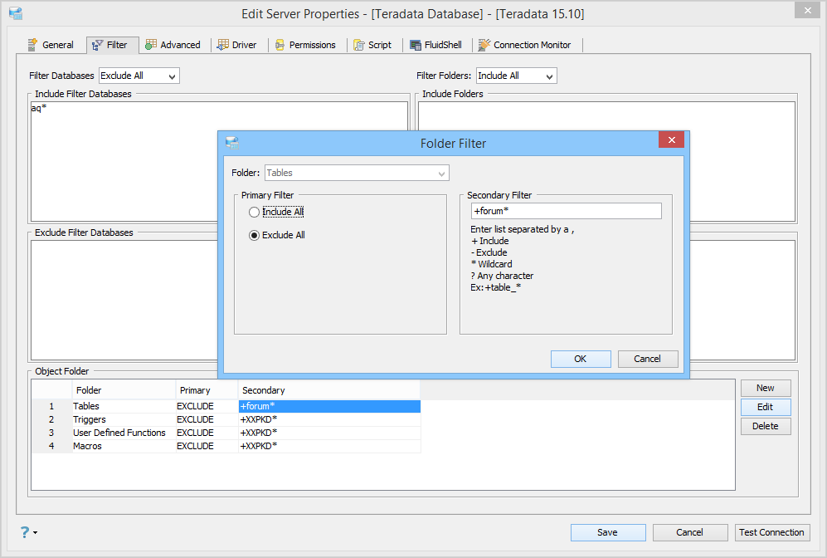The height and width of the screenshot is (558, 827).
Task: Click Cancel in the Edit Server Properties window
Action: (690, 532)
